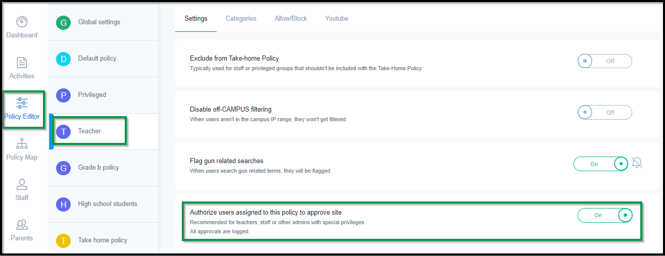This screenshot has height=256, width=665.
Task: Click the purple P avatar for Privileged
Action: point(63,95)
